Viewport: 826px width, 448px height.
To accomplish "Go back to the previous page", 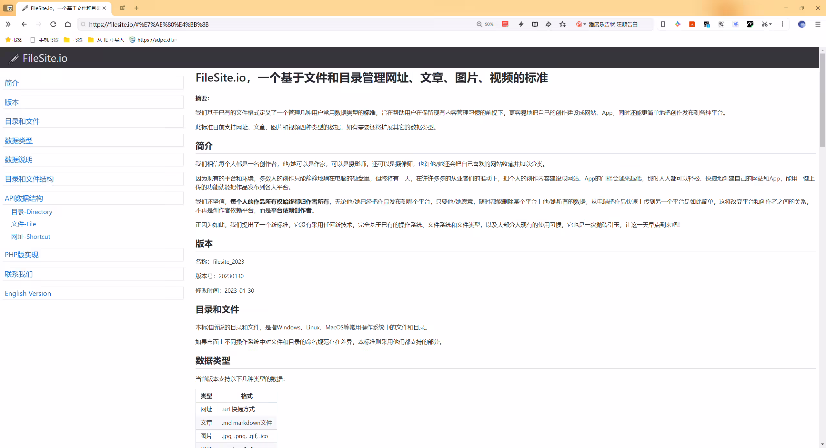I will (x=24, y=24).
